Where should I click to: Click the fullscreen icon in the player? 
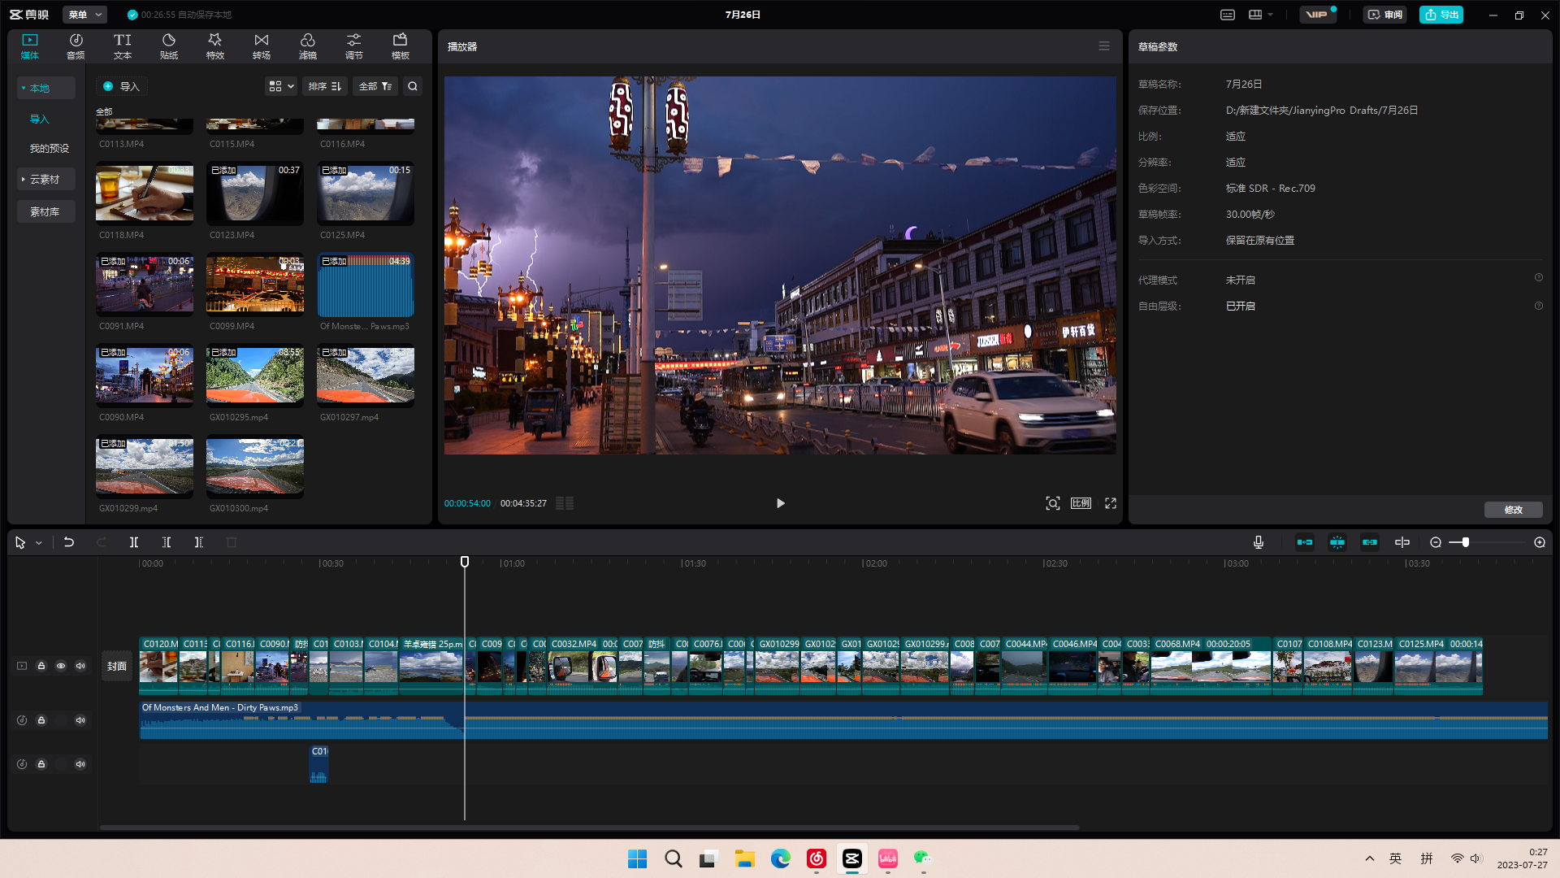(1111, 503)
